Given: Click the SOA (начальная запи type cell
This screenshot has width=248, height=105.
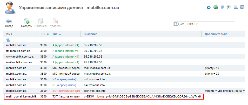Looking at the screenshot, I should 66,91.
